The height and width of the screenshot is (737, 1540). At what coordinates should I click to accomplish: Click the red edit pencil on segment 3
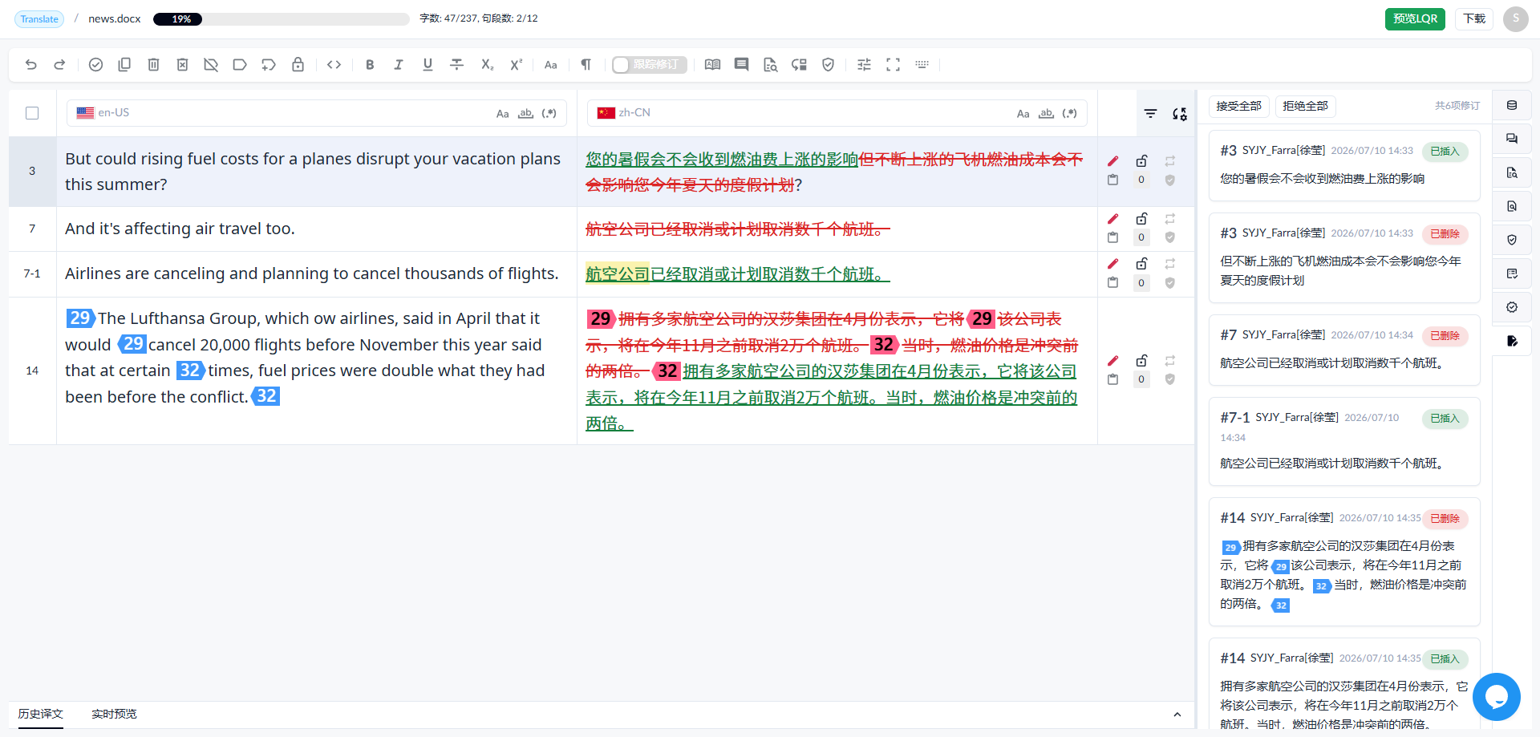click(1112, 161)
